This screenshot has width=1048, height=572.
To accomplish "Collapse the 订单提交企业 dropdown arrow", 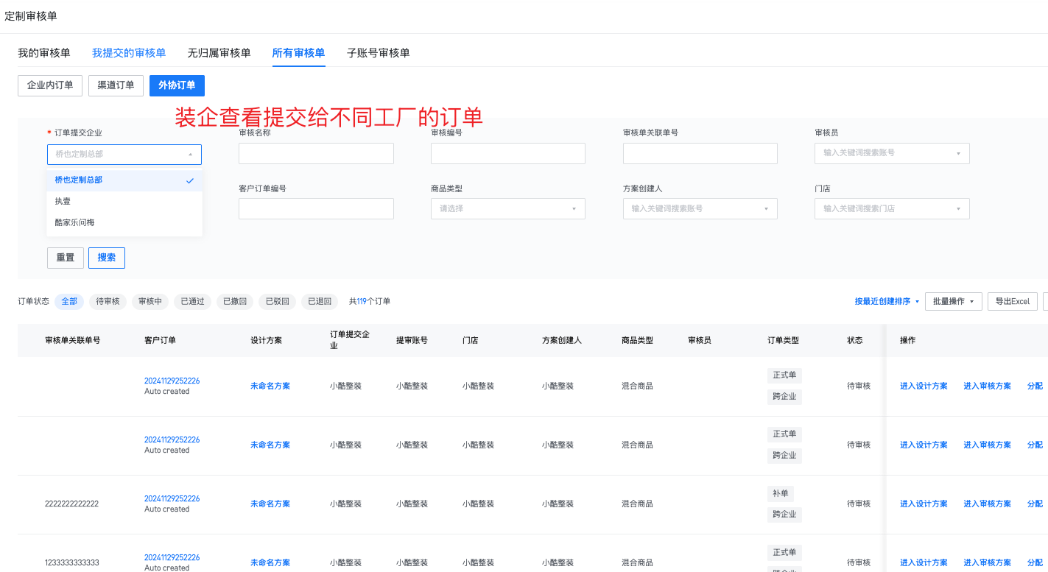I will point(190,155).
